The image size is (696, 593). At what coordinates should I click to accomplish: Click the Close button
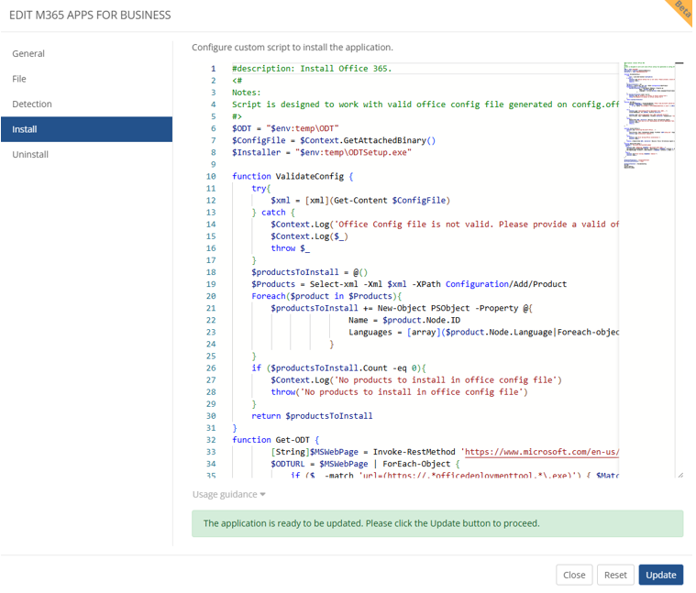574,575
